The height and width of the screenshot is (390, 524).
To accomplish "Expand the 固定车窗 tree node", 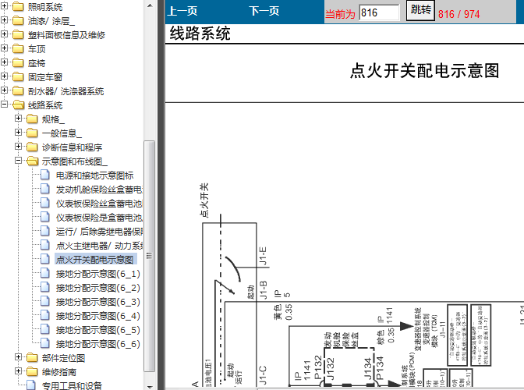I will (x=4, y=76).
